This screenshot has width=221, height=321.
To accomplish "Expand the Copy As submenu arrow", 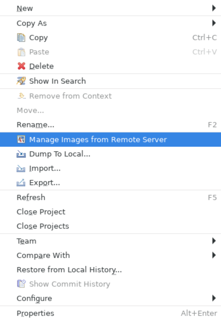I will coord(214,23).
